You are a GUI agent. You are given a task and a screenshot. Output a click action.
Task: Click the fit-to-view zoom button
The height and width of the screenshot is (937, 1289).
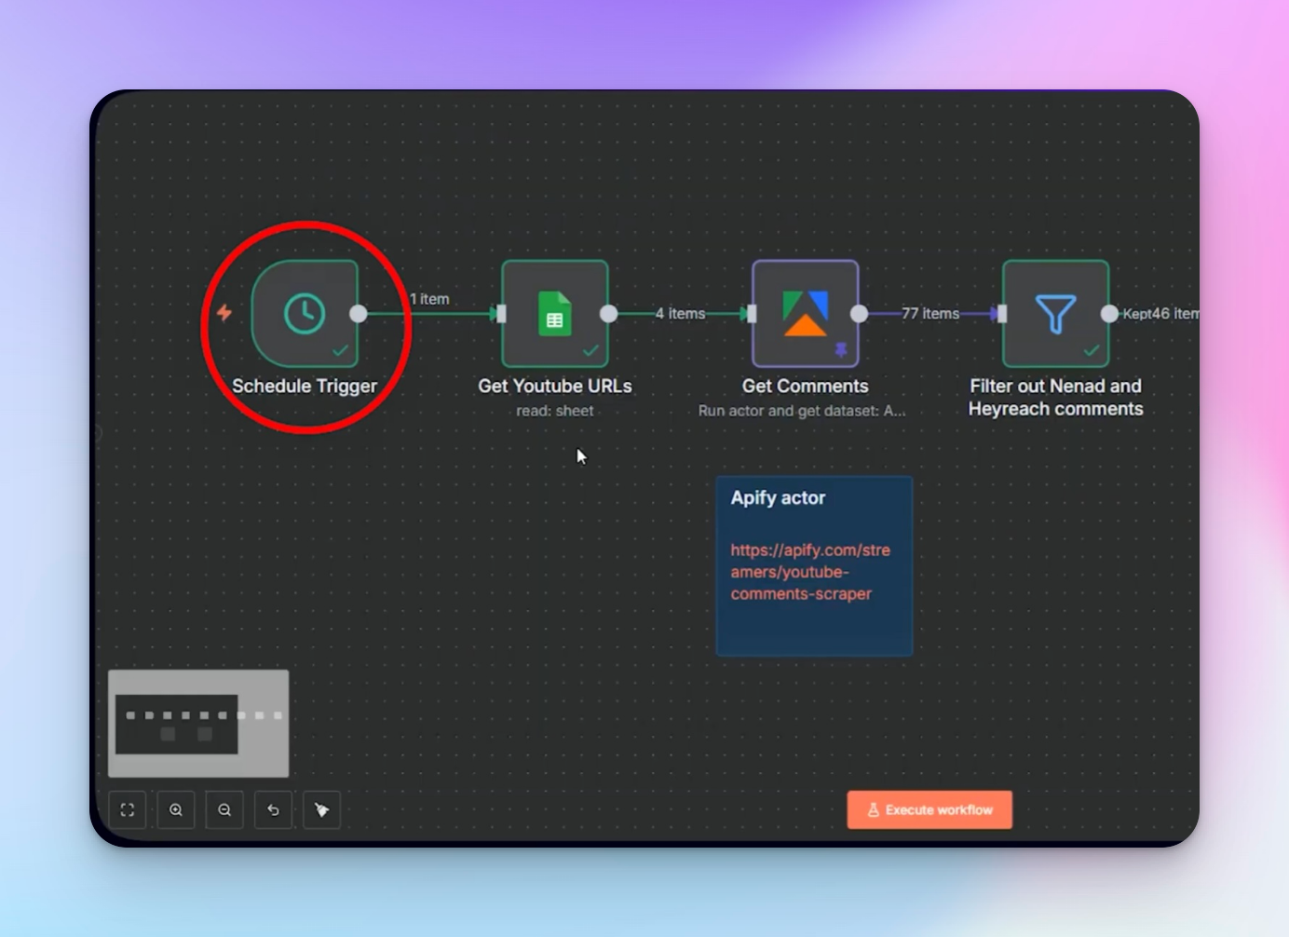tap(128, 810)
